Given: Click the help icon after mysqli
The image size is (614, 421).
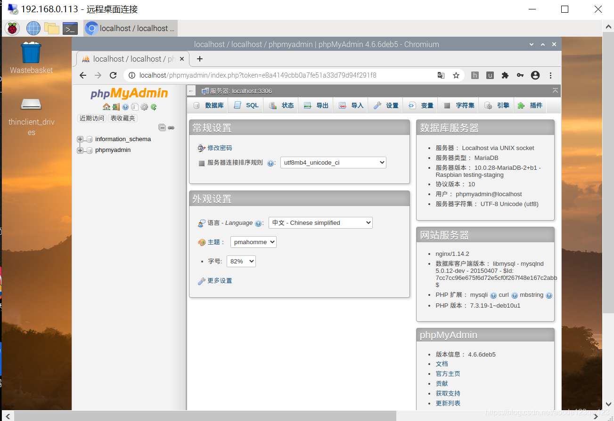Looking at the screenshot, I should click(493, 295).
